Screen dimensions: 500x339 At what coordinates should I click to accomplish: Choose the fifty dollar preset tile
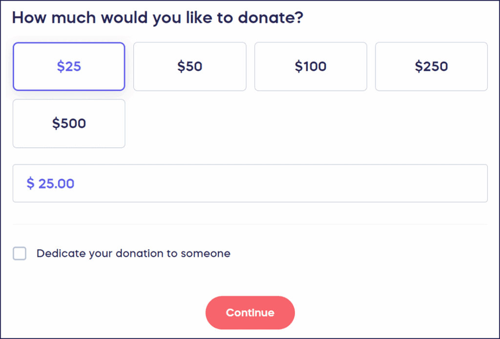(189, 66)
